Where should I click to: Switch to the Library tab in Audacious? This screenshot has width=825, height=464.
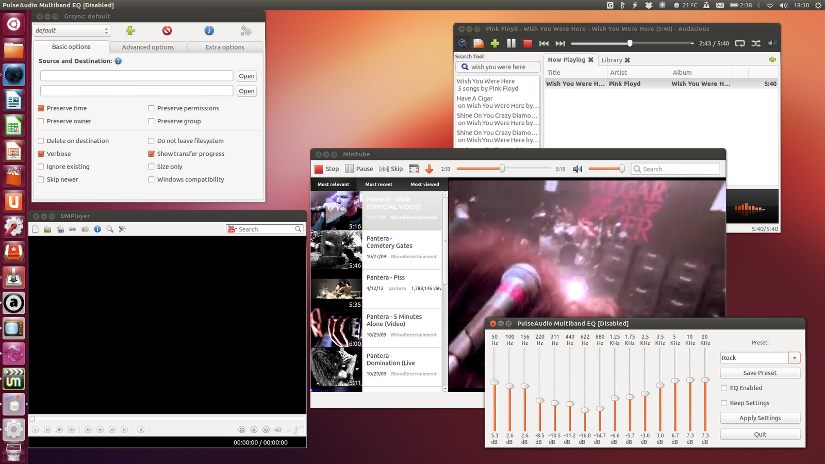coord(612,60)
